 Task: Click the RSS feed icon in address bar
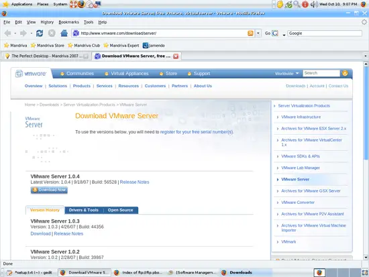(x=250, y=33)
